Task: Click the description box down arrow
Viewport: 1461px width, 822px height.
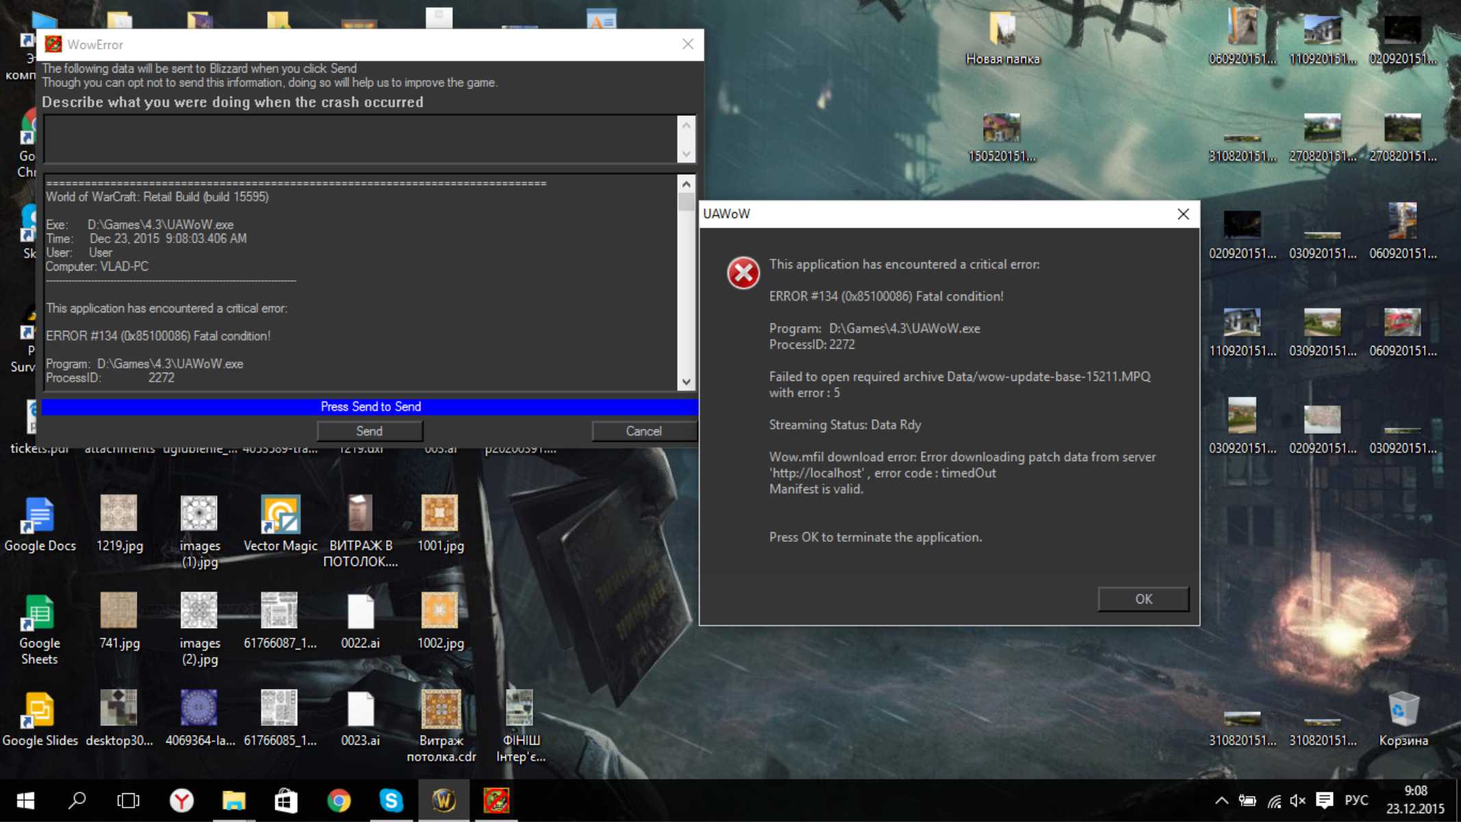Action: [x=686, y=154]
